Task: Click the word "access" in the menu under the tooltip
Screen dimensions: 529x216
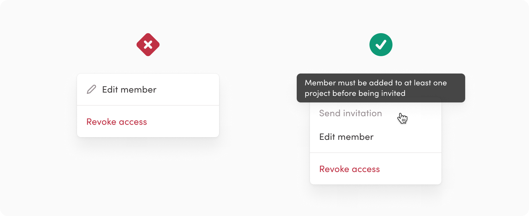Action: click(366, 169)
